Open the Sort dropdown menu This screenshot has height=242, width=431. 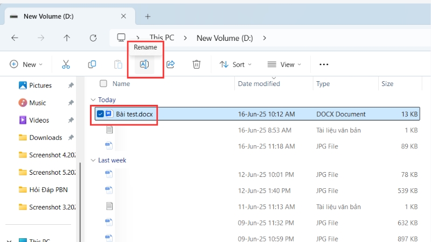(235, 65)
